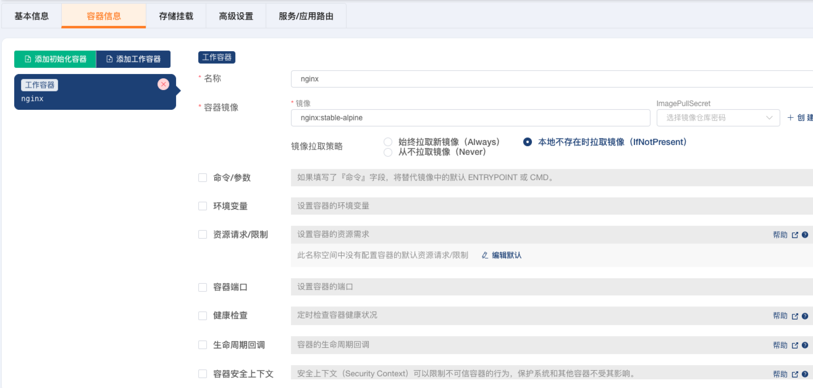The height and width of the screenshot is (388, 813).
Task: Click question-mark icon in 健康检查 row
Action: [805, 316]
